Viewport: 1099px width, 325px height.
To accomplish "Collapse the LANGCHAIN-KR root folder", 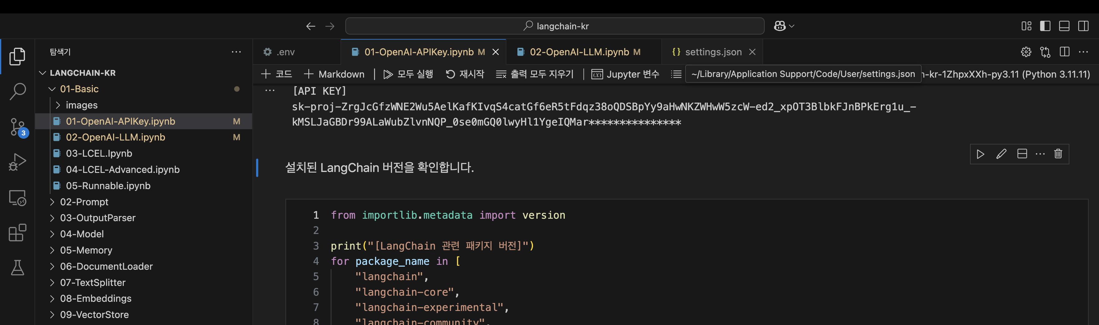I will (x=143, y=73).
